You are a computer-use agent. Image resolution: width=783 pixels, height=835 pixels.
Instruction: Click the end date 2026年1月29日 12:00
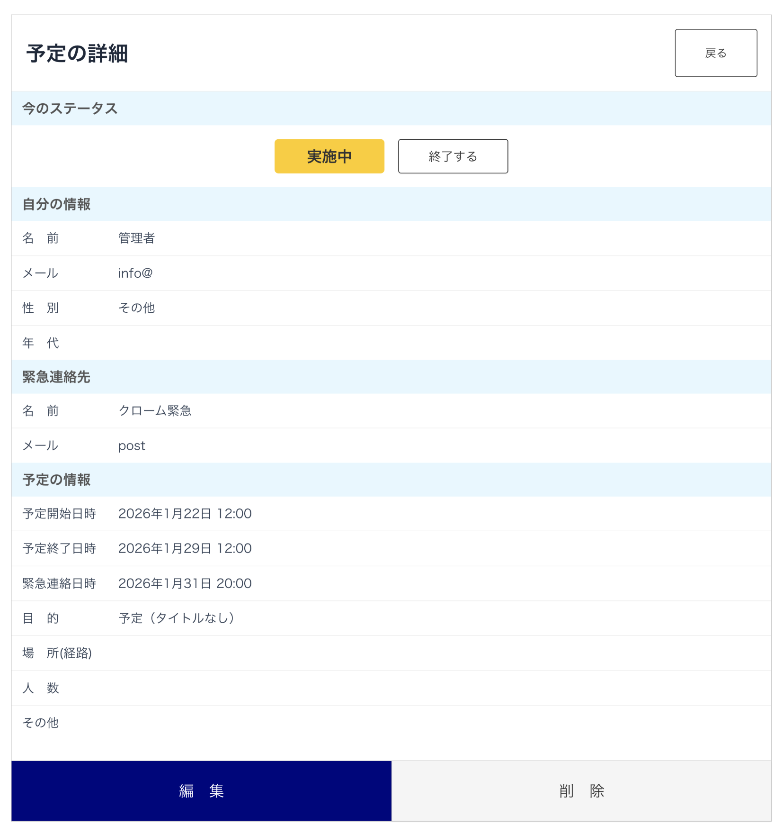click(x=185, y=548)
